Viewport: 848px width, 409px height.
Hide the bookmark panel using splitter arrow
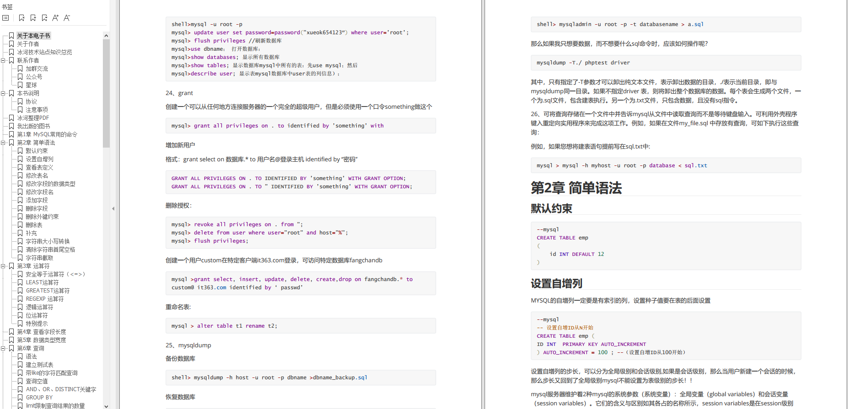[113, 208]
